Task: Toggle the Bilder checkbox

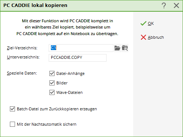Action: [x=52, y=83]
